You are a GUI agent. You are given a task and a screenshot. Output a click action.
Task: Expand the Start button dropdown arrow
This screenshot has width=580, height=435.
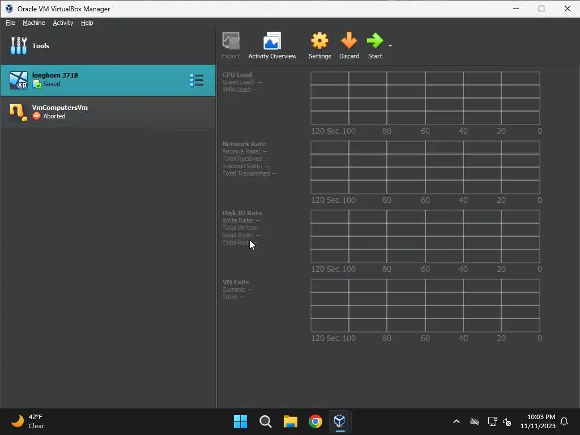390,45
